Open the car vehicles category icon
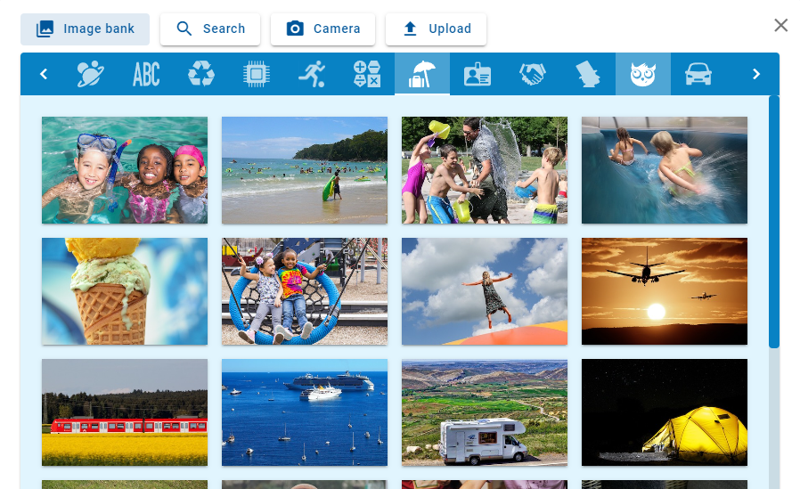Image resolution: width=800 pixels, height=489 pixels. coord(698,74)
